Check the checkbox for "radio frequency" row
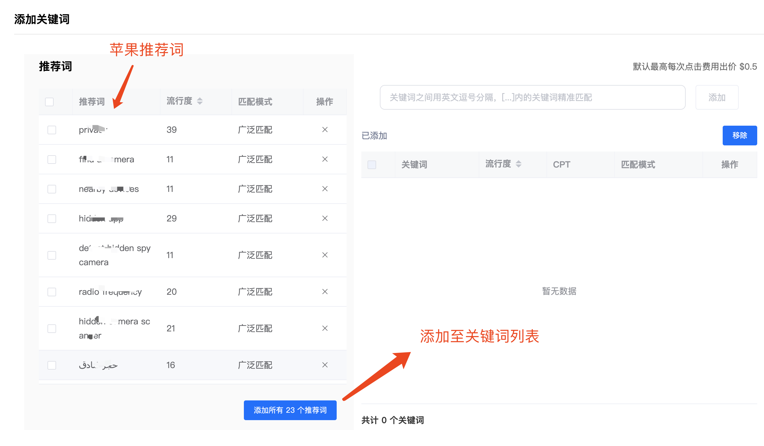The image size is (764, 446). click(51, 292)
